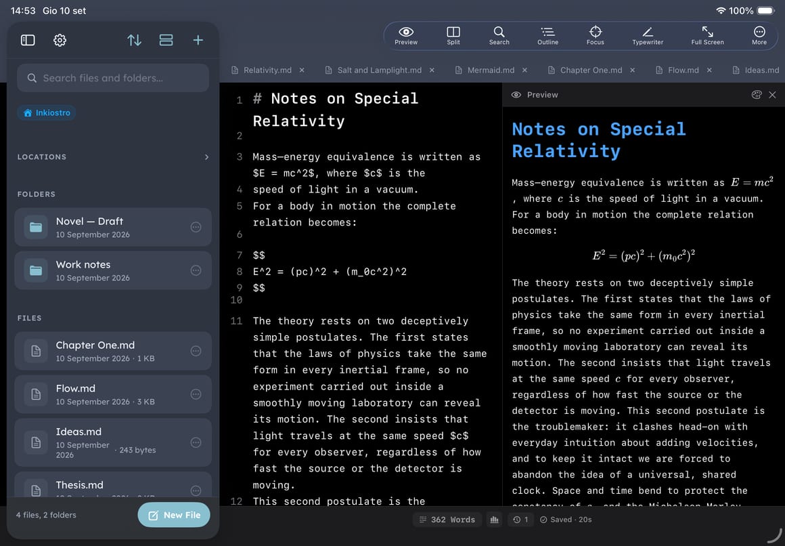Screen dimensions: 785x546
Task: Select the Preview heading 'Notes on Special Relativity'
Action: click(x=599, y=140)
